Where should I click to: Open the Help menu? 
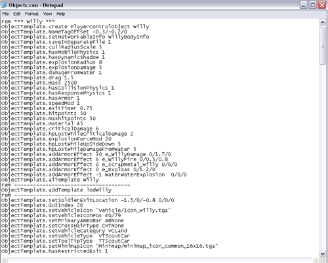(60, 14)
